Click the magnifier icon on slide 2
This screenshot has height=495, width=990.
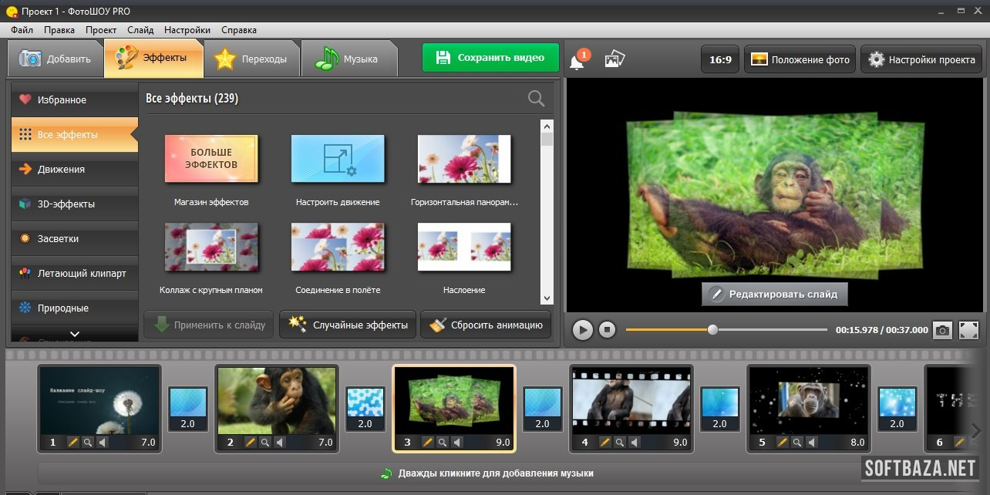[x=265, y=443]
